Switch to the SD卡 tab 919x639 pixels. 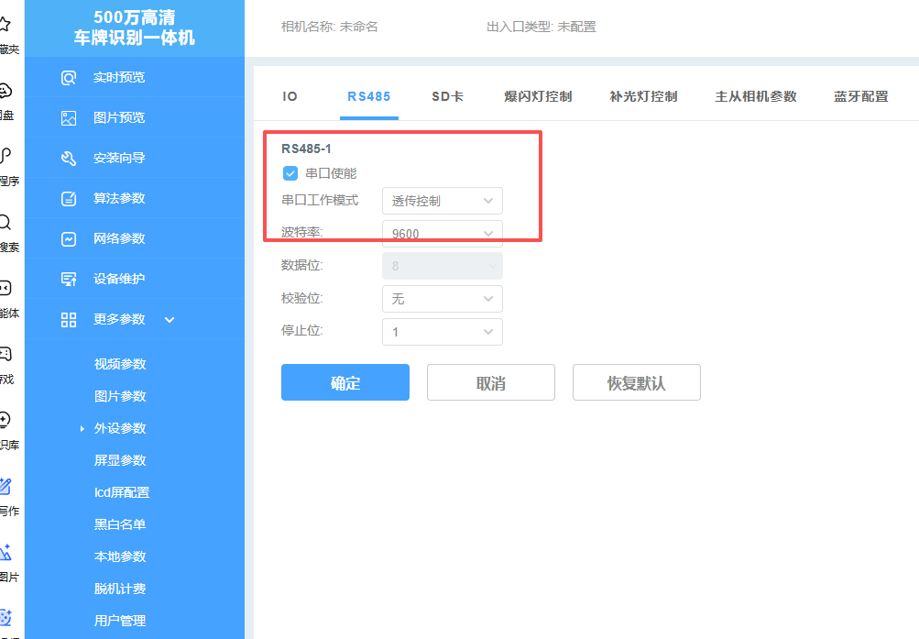pyautogui.click(x=448, y=97)
